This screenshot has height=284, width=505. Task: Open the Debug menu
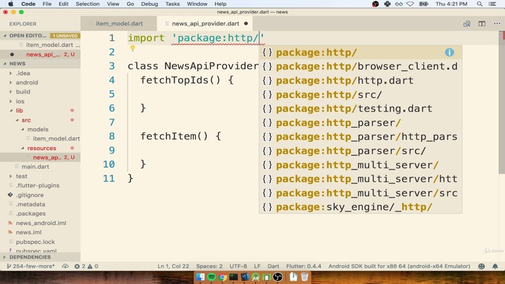(x=149, y=4)
